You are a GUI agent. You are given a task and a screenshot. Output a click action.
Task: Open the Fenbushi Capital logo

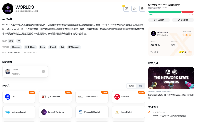point(81,112)
